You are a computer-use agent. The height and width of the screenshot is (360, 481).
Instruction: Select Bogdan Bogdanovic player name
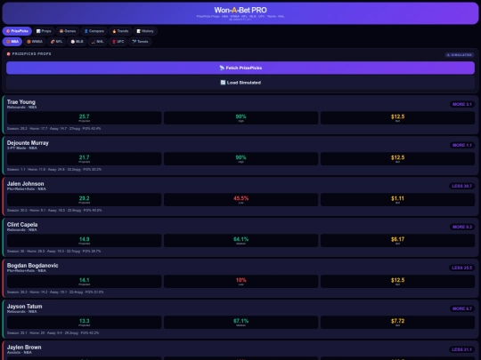pyautogui.click(x=33, y=266)
